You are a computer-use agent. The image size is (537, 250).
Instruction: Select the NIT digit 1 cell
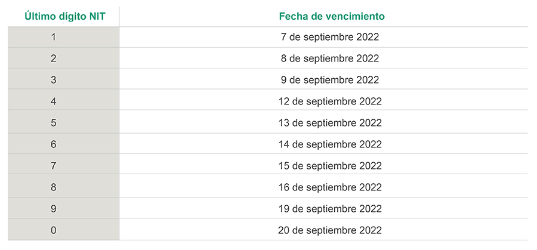[x=54, y=37]
